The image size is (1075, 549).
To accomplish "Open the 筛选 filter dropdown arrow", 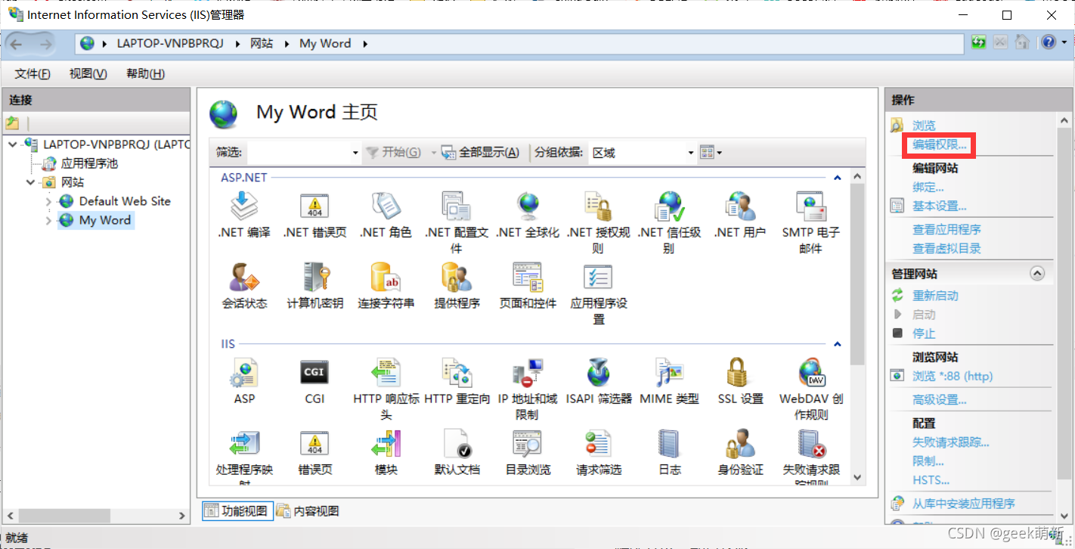I will [355, 153].
